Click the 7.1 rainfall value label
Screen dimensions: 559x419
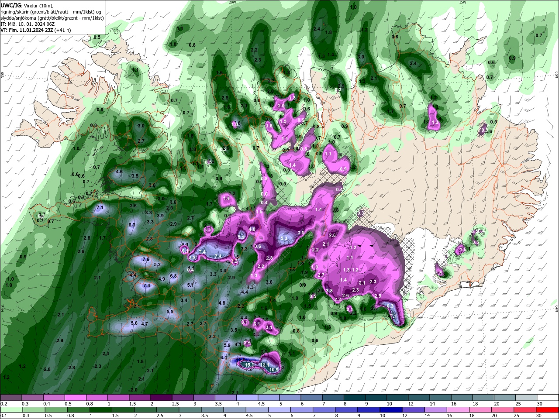(x=100, y=207)
